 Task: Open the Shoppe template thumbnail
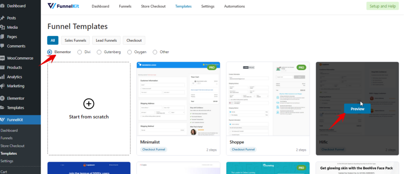(268, 99)
